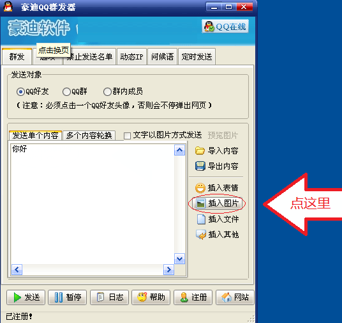Switch to the 问候语 tab

click(162, 57)
